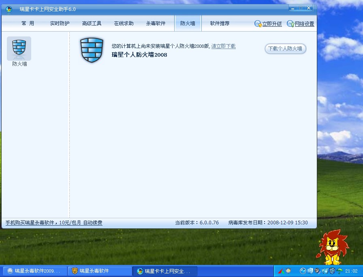Viewport: 363px width, 277px height.
Task: Click the 病毒库发布日期 status text
Action: pos(268,223)
